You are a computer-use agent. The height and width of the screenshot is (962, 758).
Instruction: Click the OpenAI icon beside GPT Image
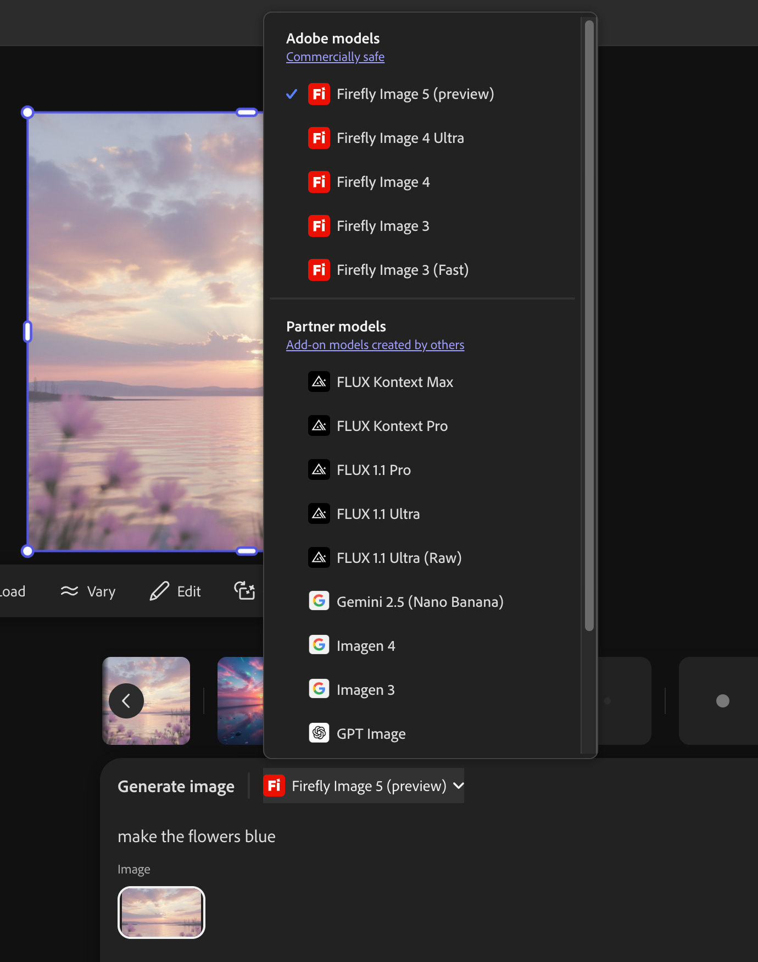click(319, 733)
